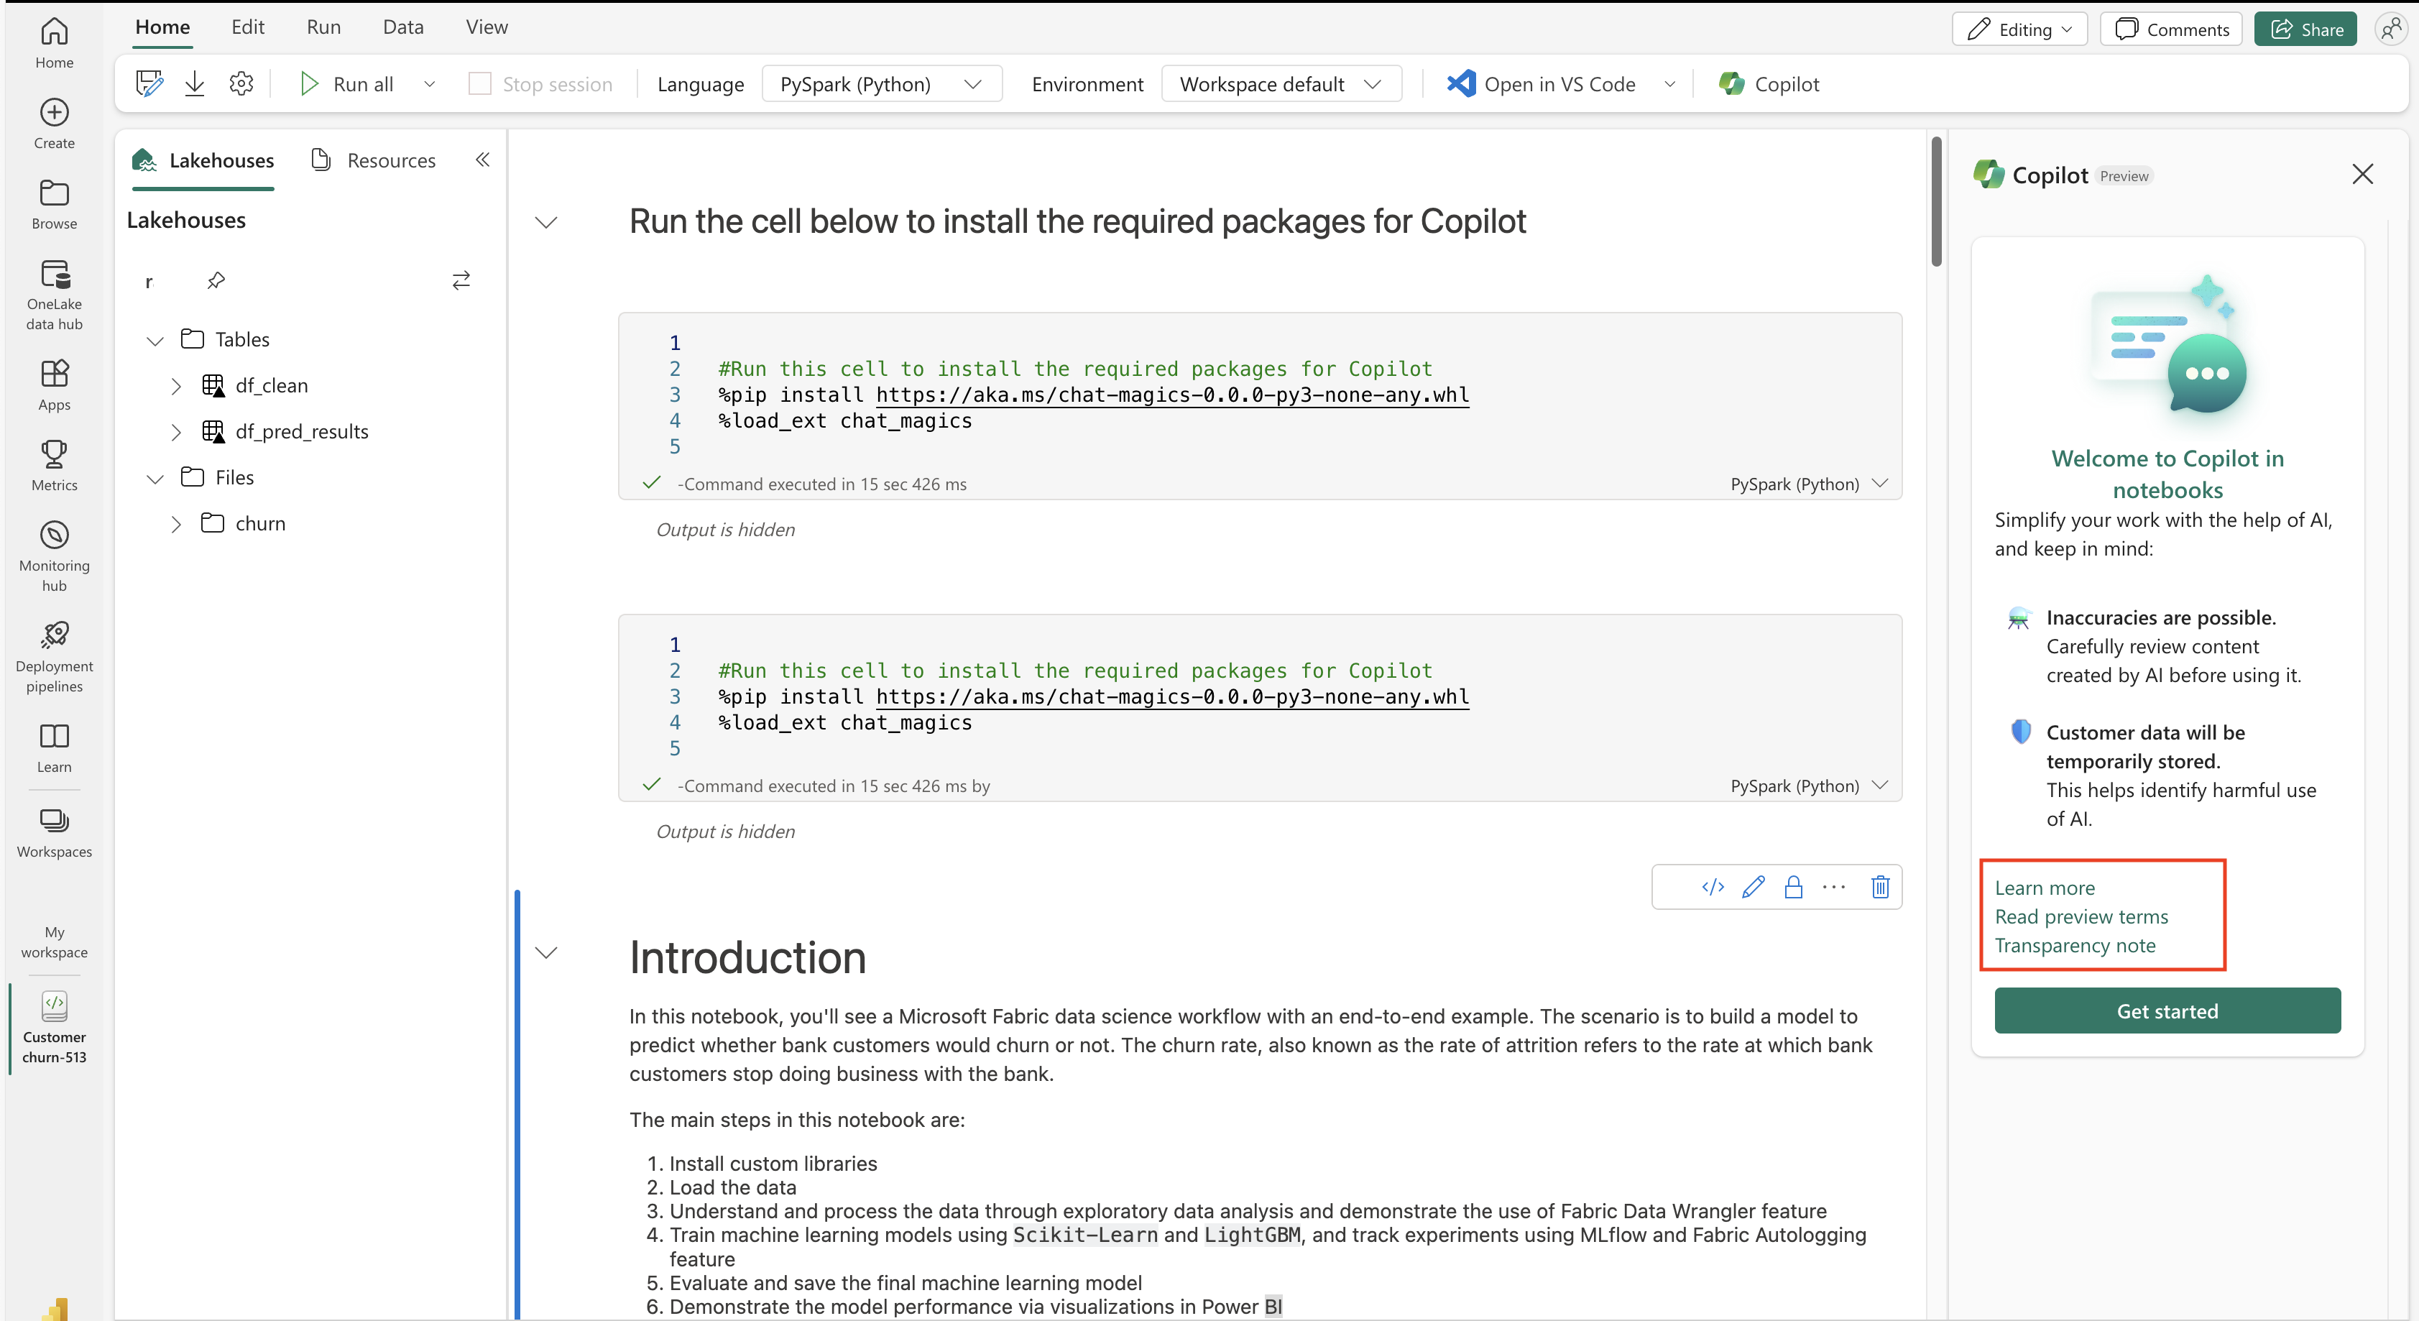Viewport: 2419px width, 1321px height.
Task: Click the Home tab
Action: [162, 26]
